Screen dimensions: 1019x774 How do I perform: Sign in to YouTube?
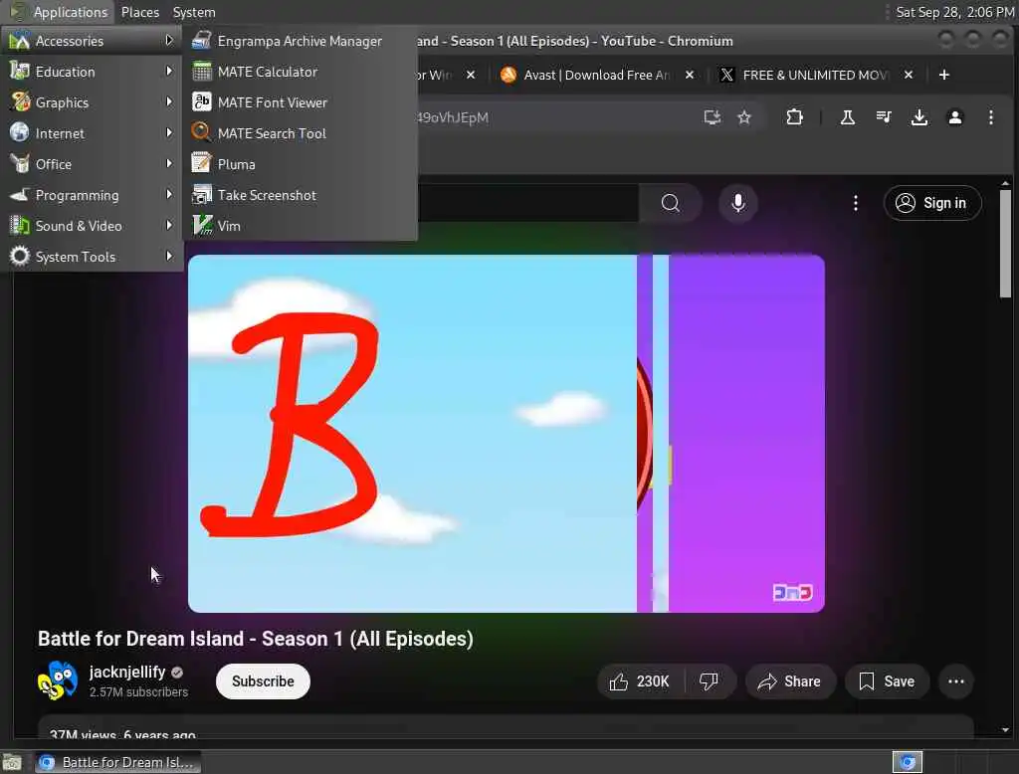[931, 203]
